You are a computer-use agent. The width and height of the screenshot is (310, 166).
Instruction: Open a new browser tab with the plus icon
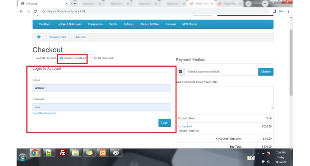click(x=75, y=3)
